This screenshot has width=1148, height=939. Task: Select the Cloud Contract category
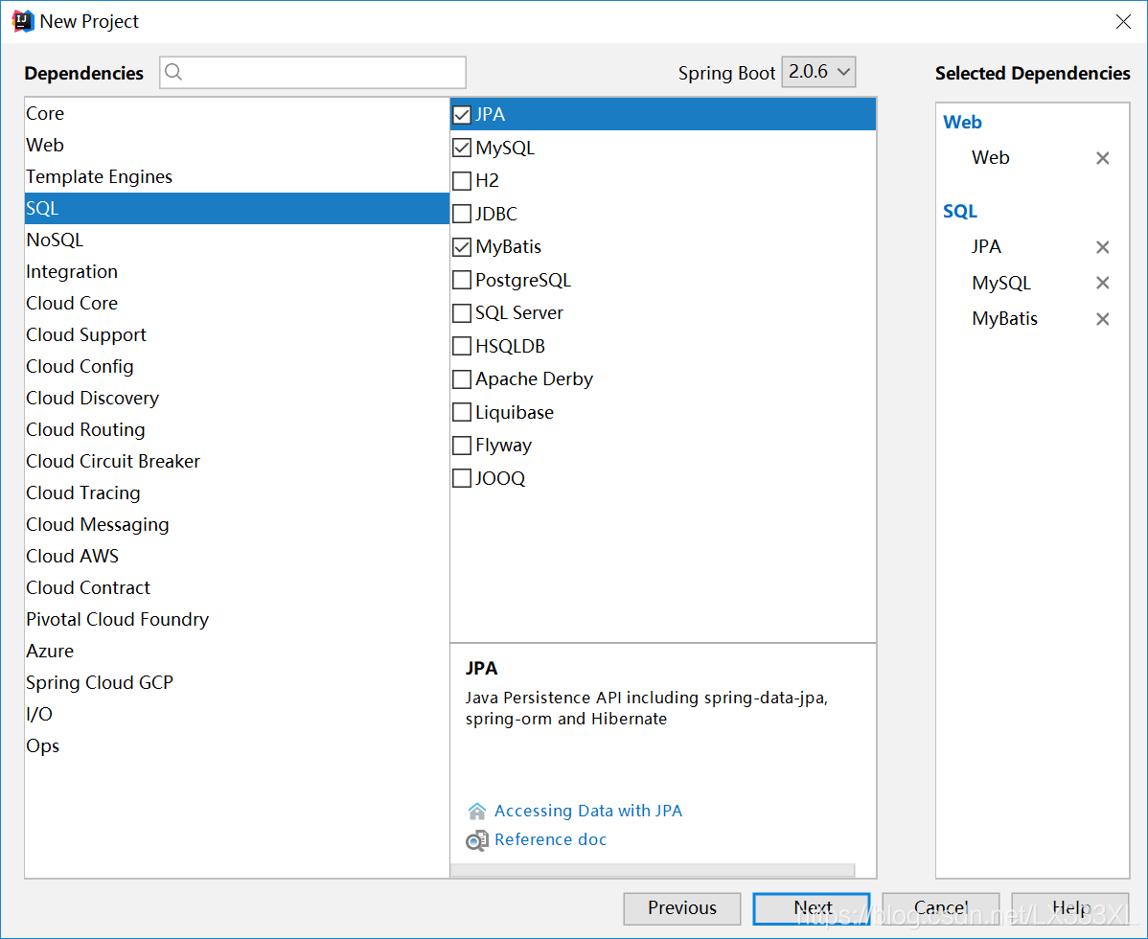pyautogui.click(x=237, y=587)
